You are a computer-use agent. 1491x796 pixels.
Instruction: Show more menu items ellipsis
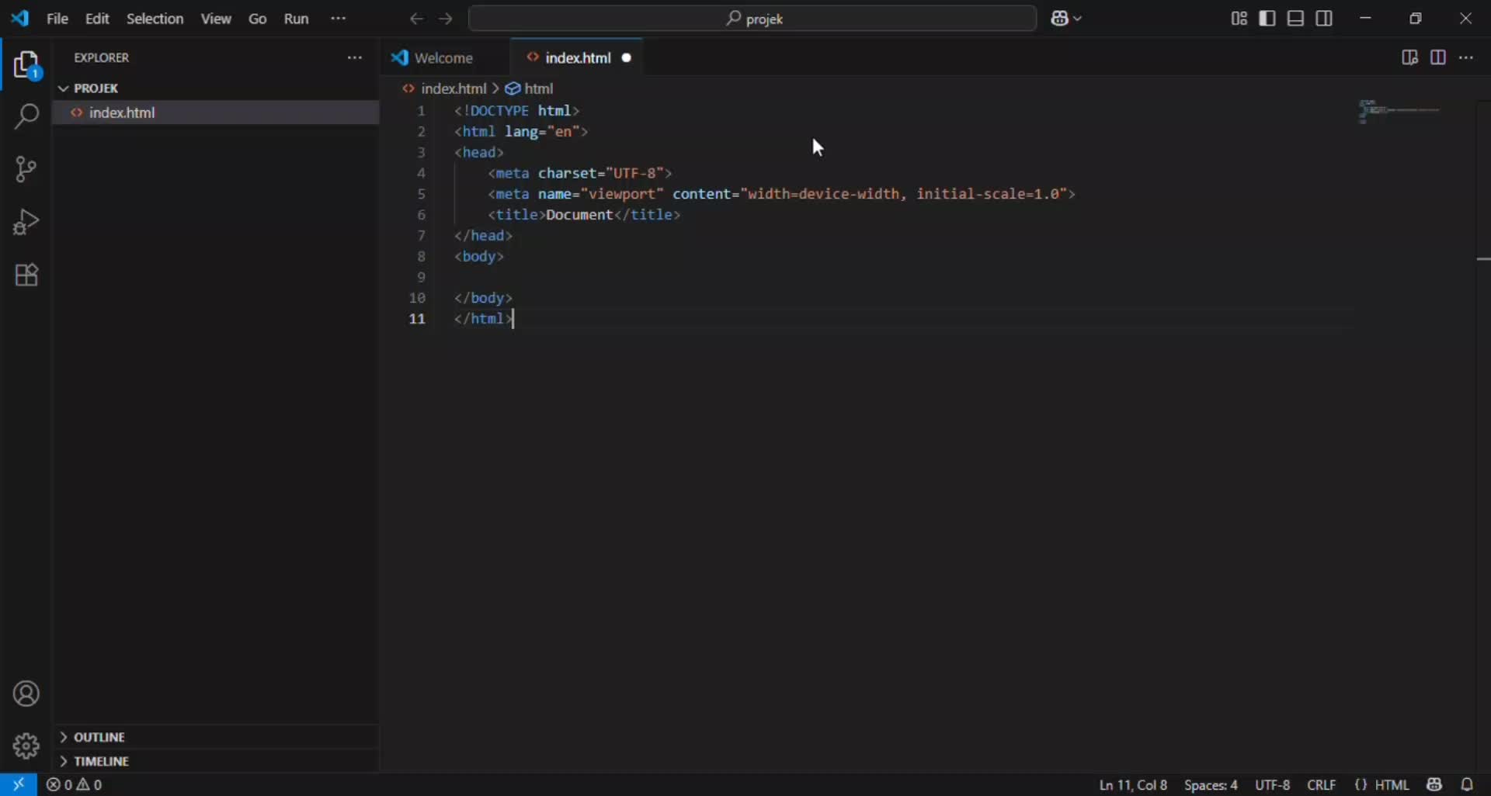click(x=339, y=19)
